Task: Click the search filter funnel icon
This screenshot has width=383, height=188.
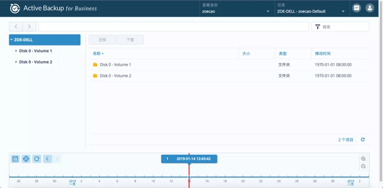Action: click(317, 27)
